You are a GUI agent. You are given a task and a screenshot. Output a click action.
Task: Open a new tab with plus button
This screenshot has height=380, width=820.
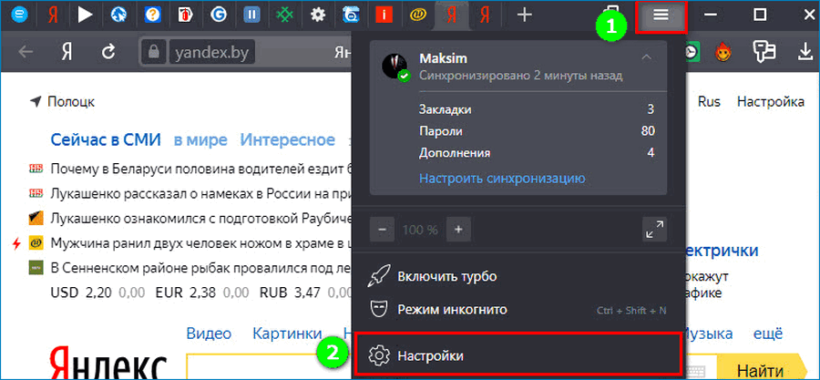click(x=524, y=15)
